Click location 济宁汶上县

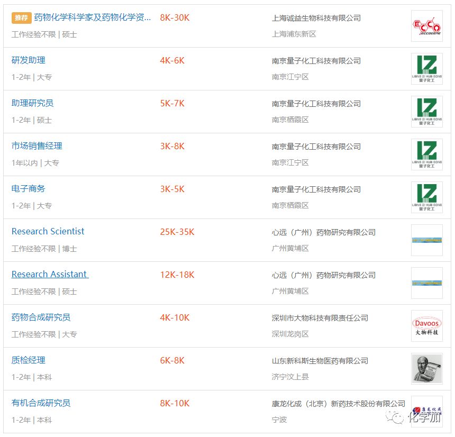290,377
